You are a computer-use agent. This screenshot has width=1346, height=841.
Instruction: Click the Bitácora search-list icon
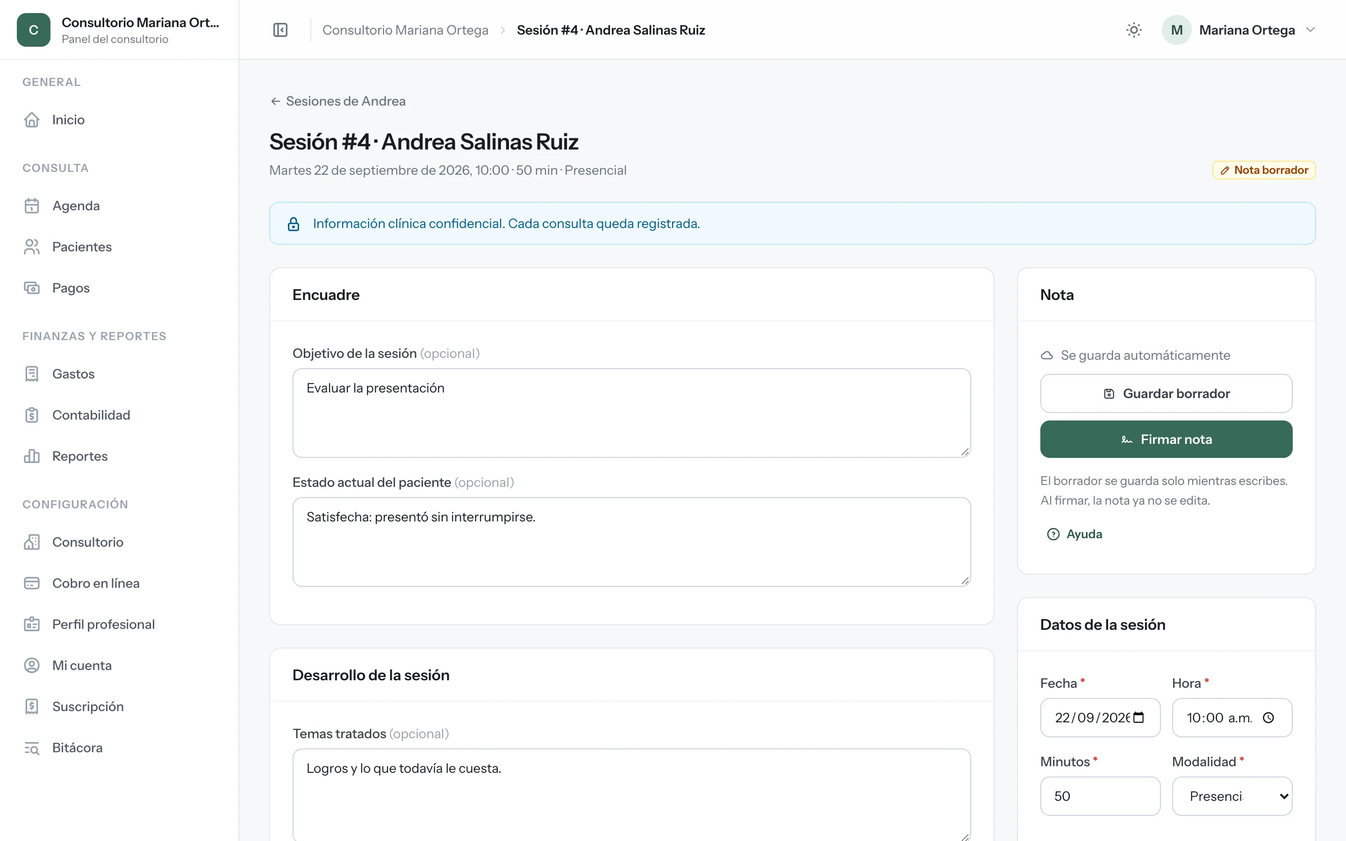(32, 748)
